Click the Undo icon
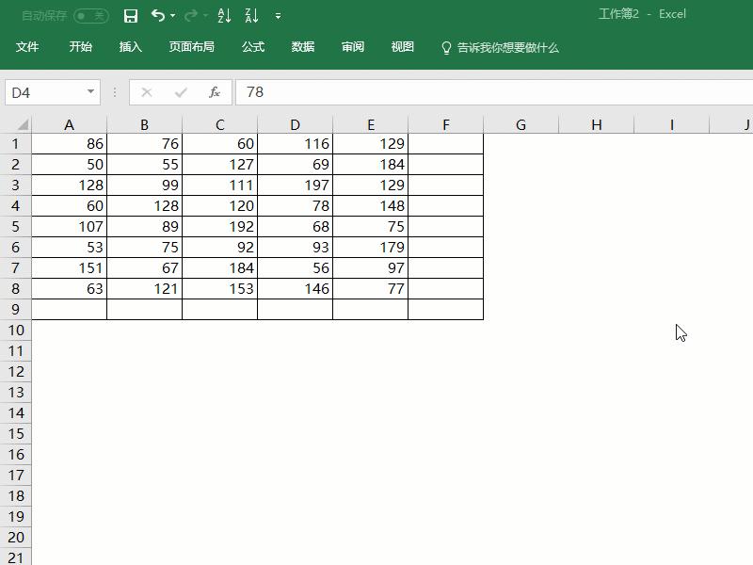Screen dimensions: 753x565 pos(156,16)
